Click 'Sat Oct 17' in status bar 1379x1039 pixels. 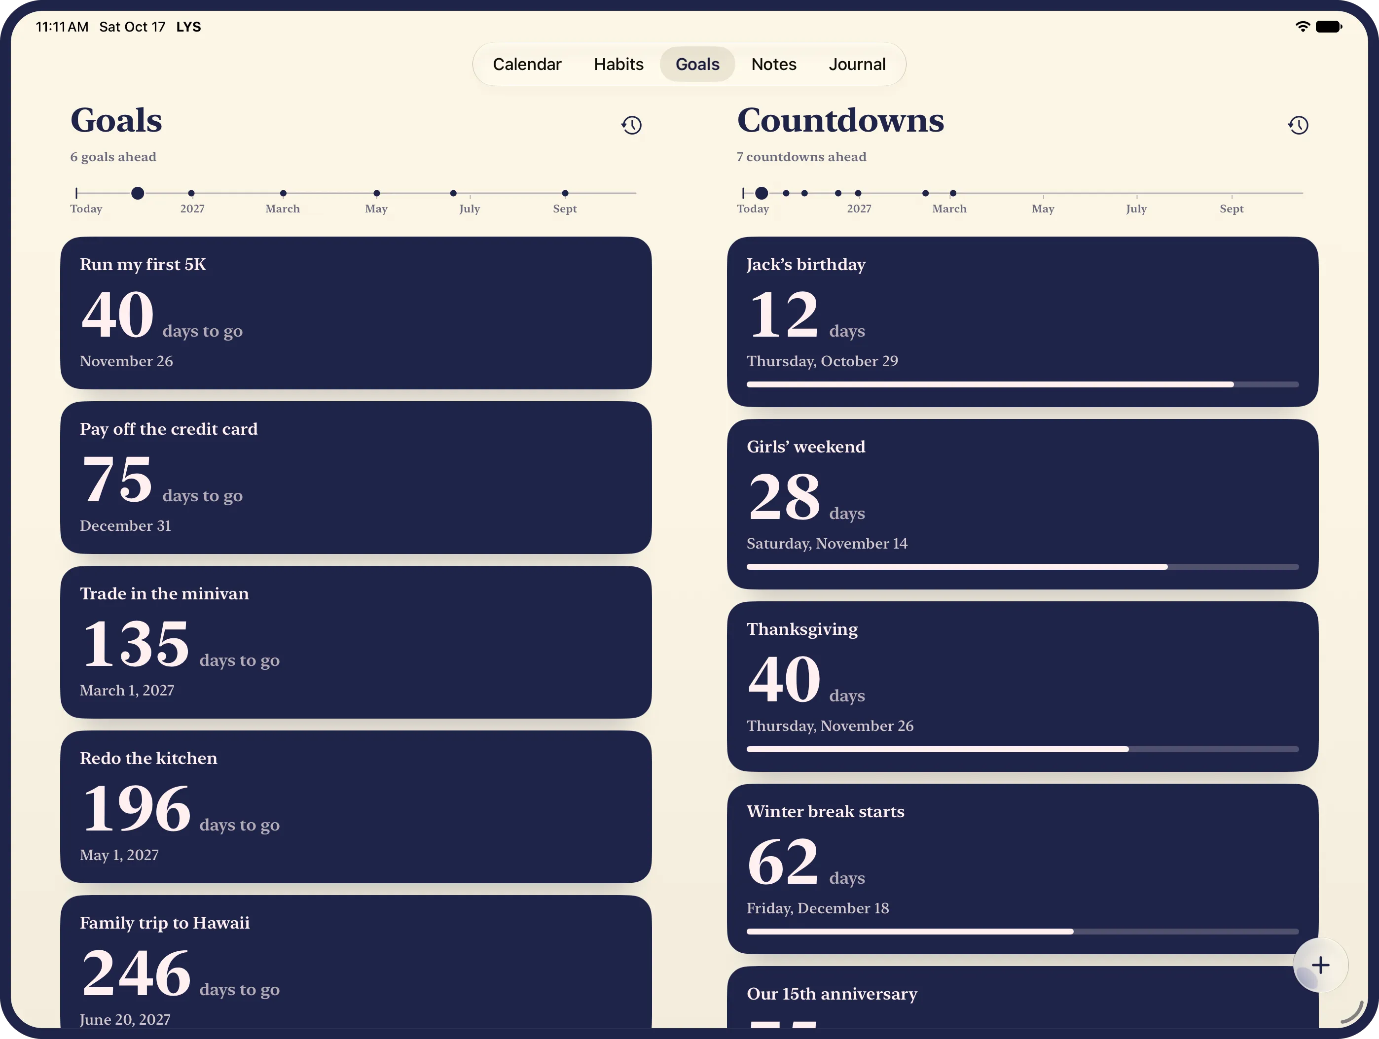coord(132,27)
